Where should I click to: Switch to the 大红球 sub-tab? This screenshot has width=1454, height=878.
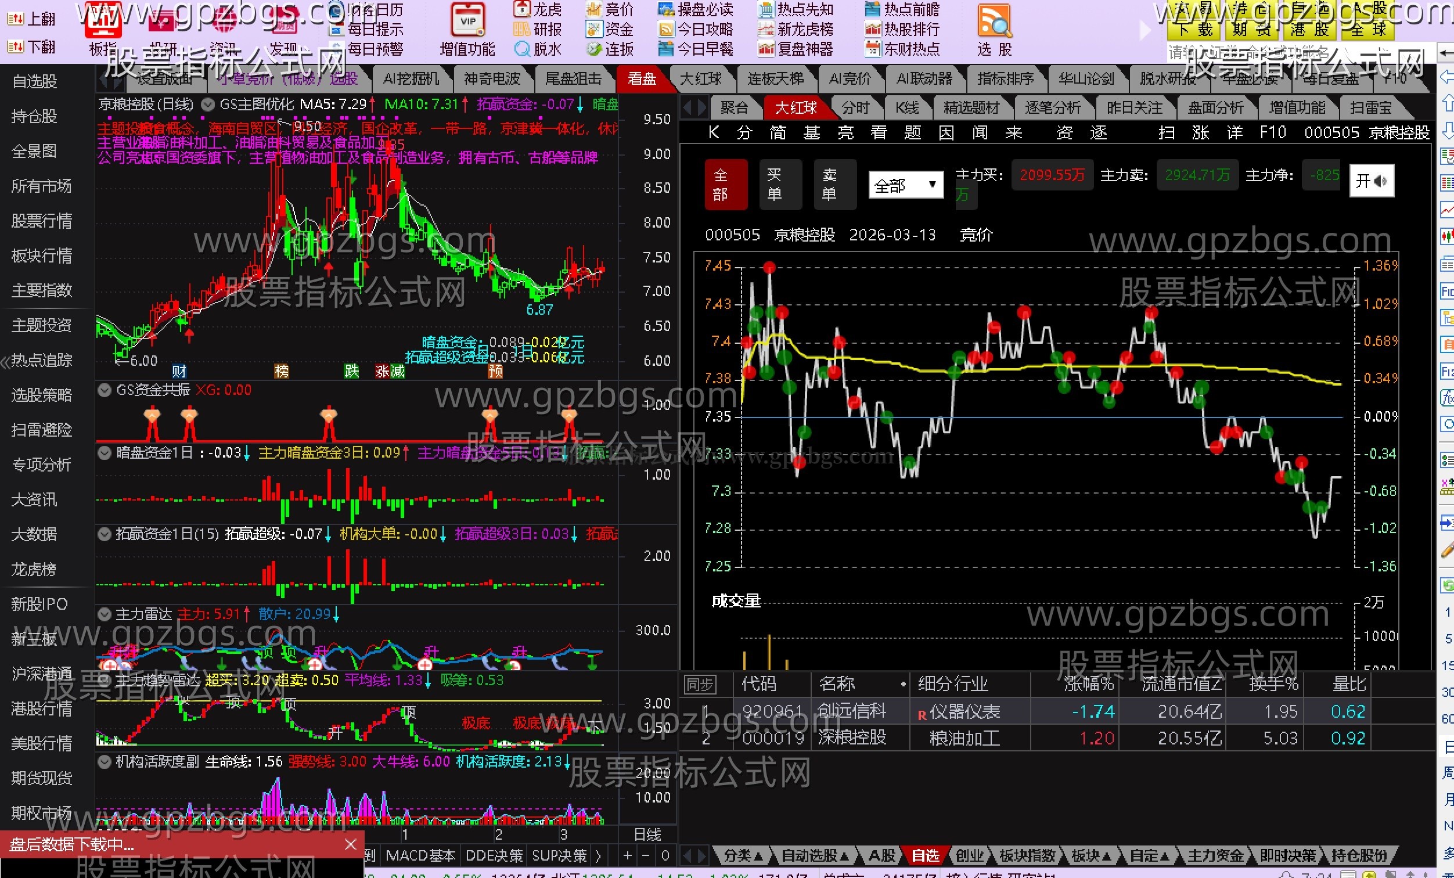click(795, 108)
